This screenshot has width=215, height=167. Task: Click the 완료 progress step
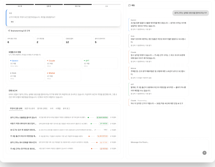click(107, 5)
